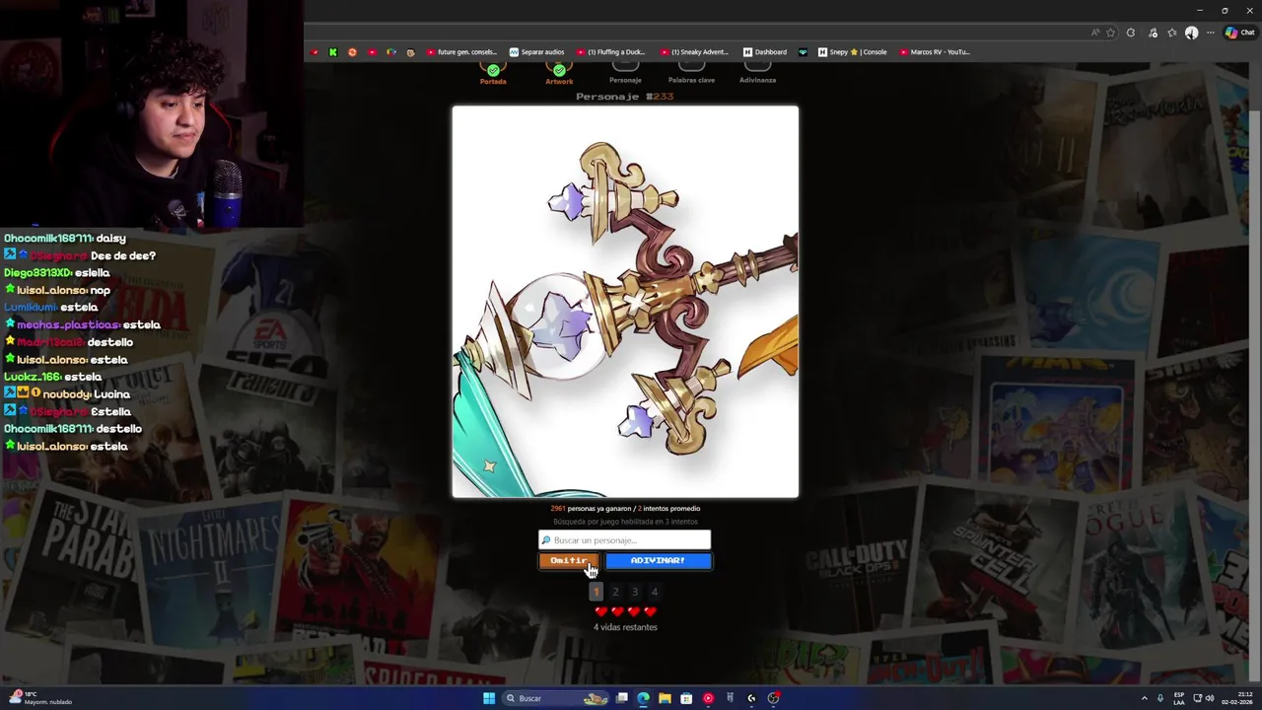Viewport: 1262px width, 710px height.
Task: Focus the 'Buscar un personaje' search field
Action: [x=624, y=539]
